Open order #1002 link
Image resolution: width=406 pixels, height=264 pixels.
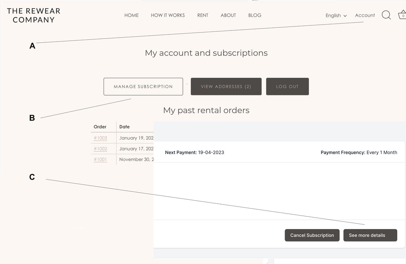point(100,149)
